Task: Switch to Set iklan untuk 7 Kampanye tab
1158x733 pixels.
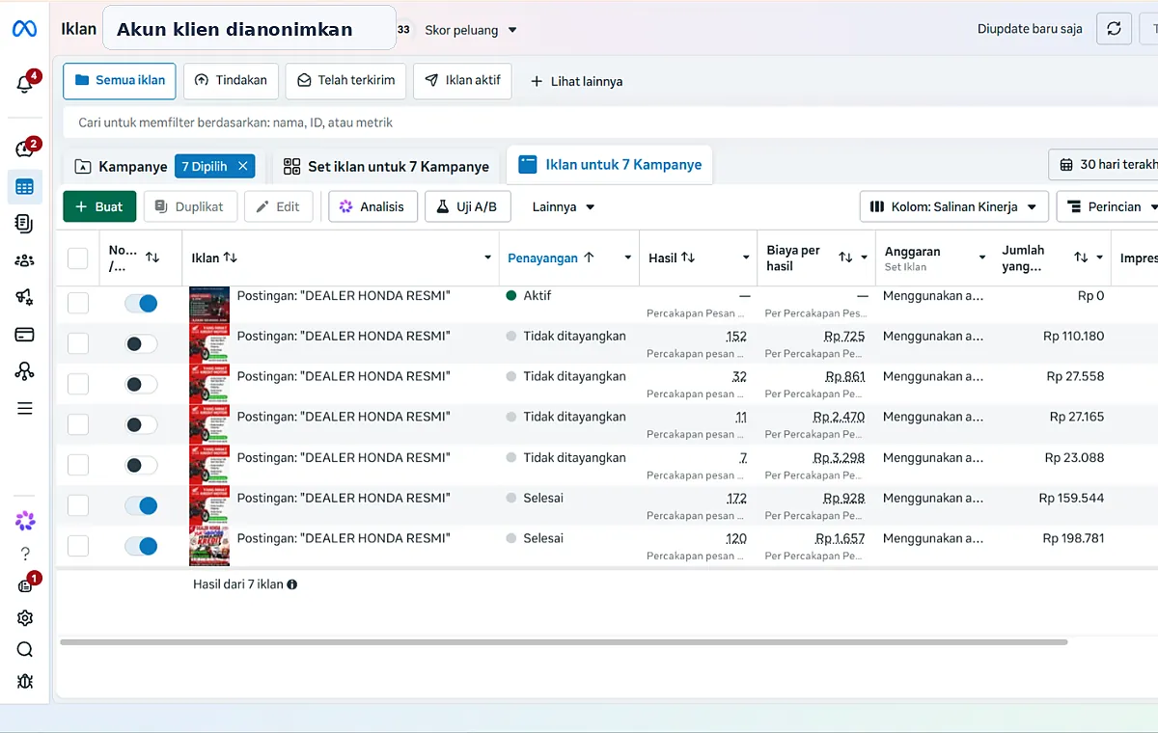Action: [x=386, y=166]
